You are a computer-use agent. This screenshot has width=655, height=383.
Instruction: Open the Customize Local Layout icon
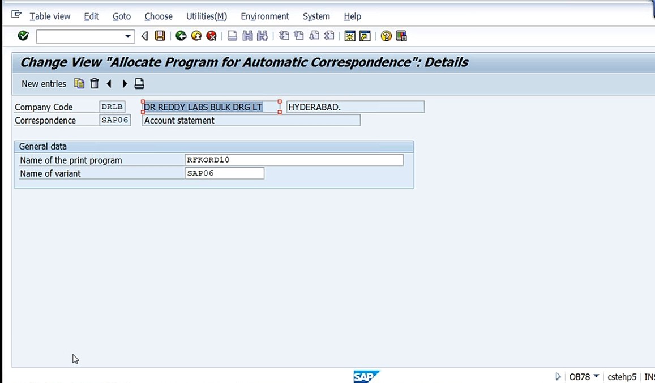(401, 36)
